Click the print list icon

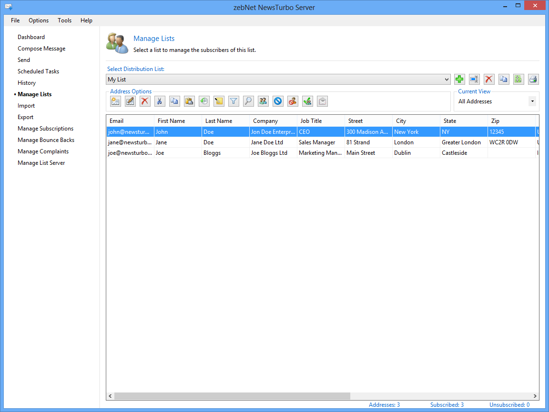coord(533,80)
